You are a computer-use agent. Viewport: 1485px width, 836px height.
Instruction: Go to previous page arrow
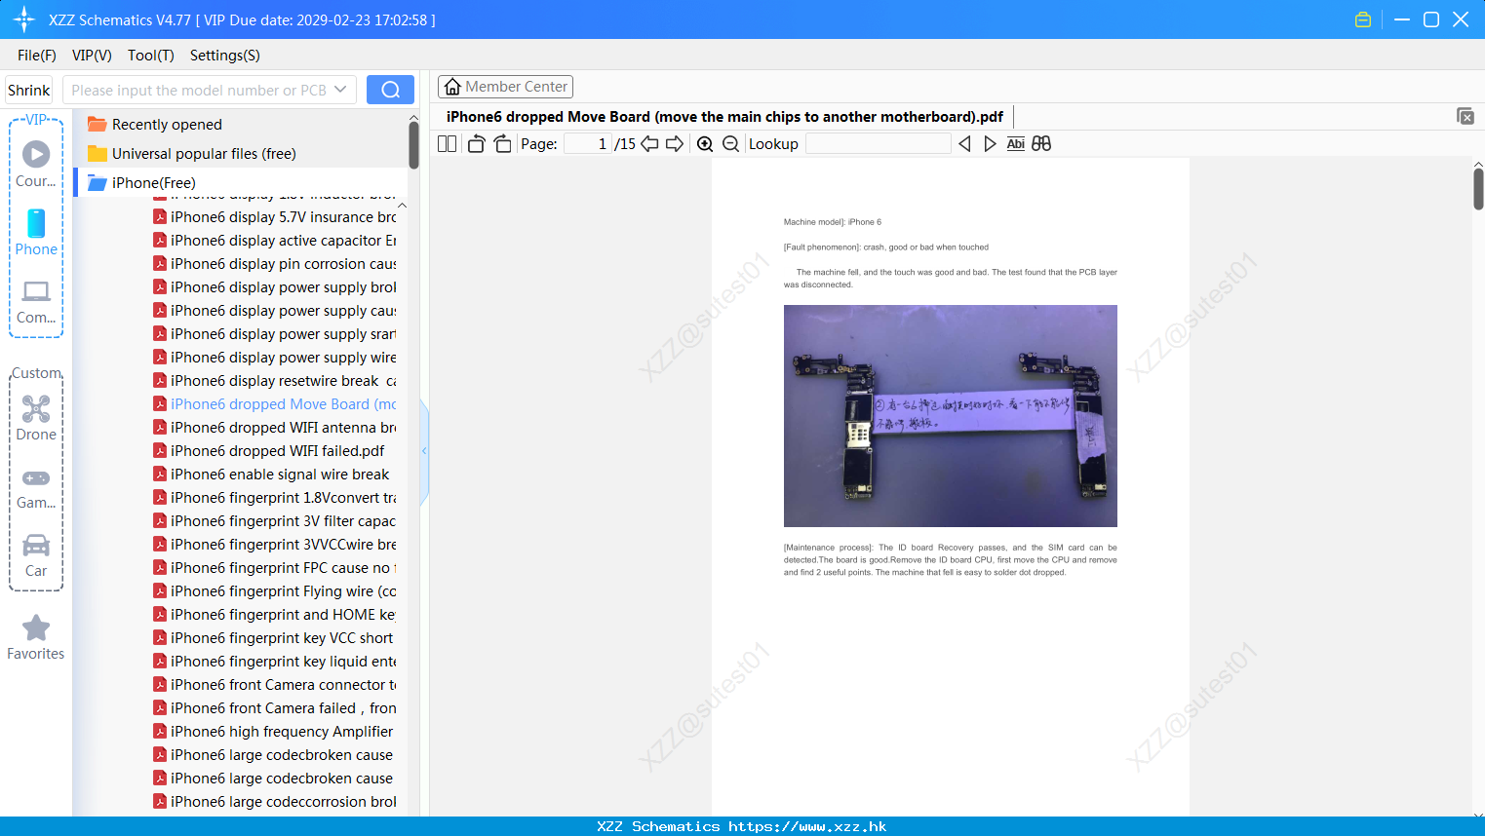pyautogui.click(x=649, y=143)
